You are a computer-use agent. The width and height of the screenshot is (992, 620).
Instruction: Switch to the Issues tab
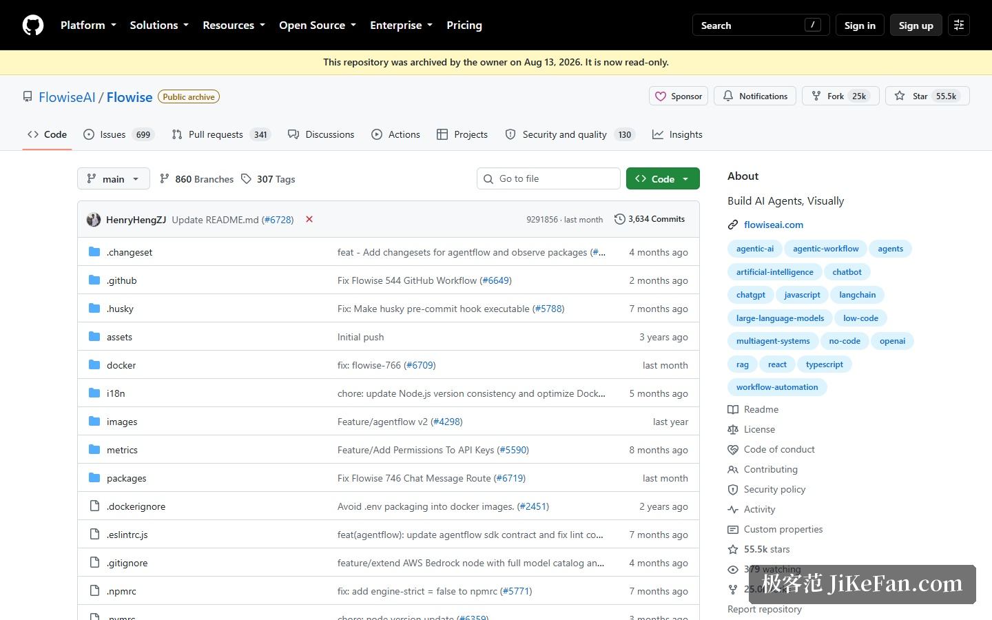click(118, 134)
